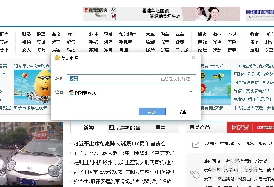Open the 紫金园多层4600元 ad link
Image resolution: width=274 pixels, height=187 pixels.
(30, 108)
